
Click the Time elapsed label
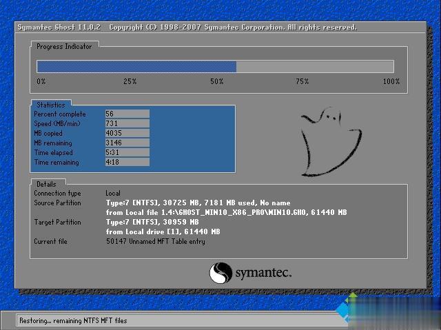pos(54,153)
